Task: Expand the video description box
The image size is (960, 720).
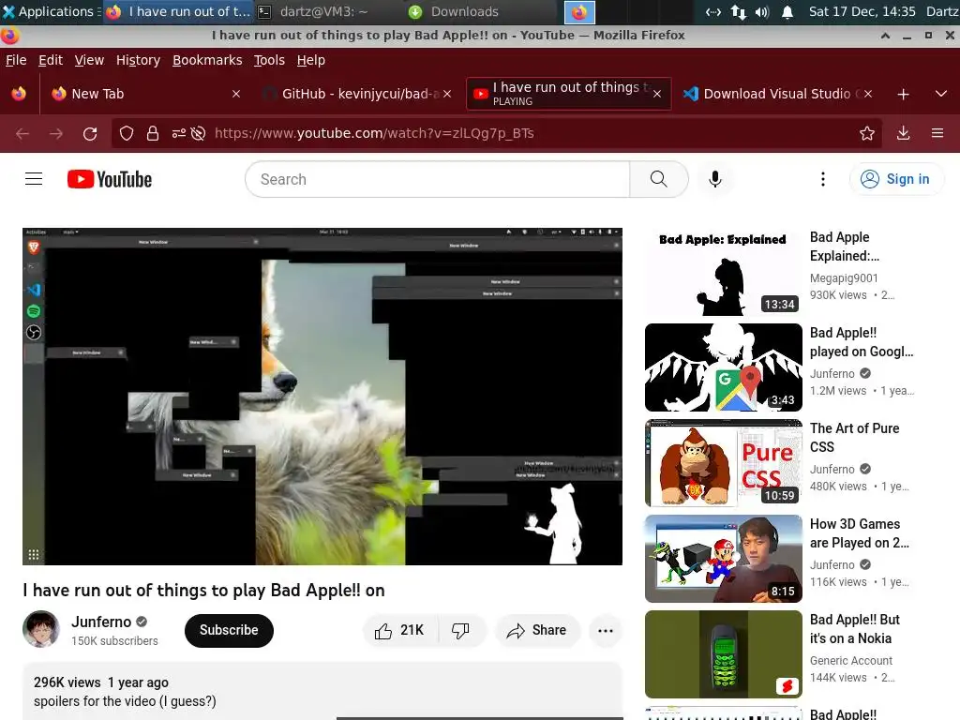Action: [x=322, y=692]
